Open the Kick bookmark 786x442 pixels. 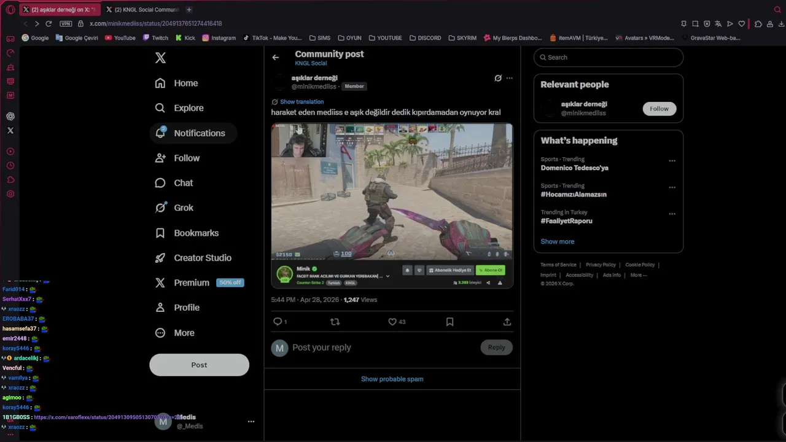click(185, 37)
